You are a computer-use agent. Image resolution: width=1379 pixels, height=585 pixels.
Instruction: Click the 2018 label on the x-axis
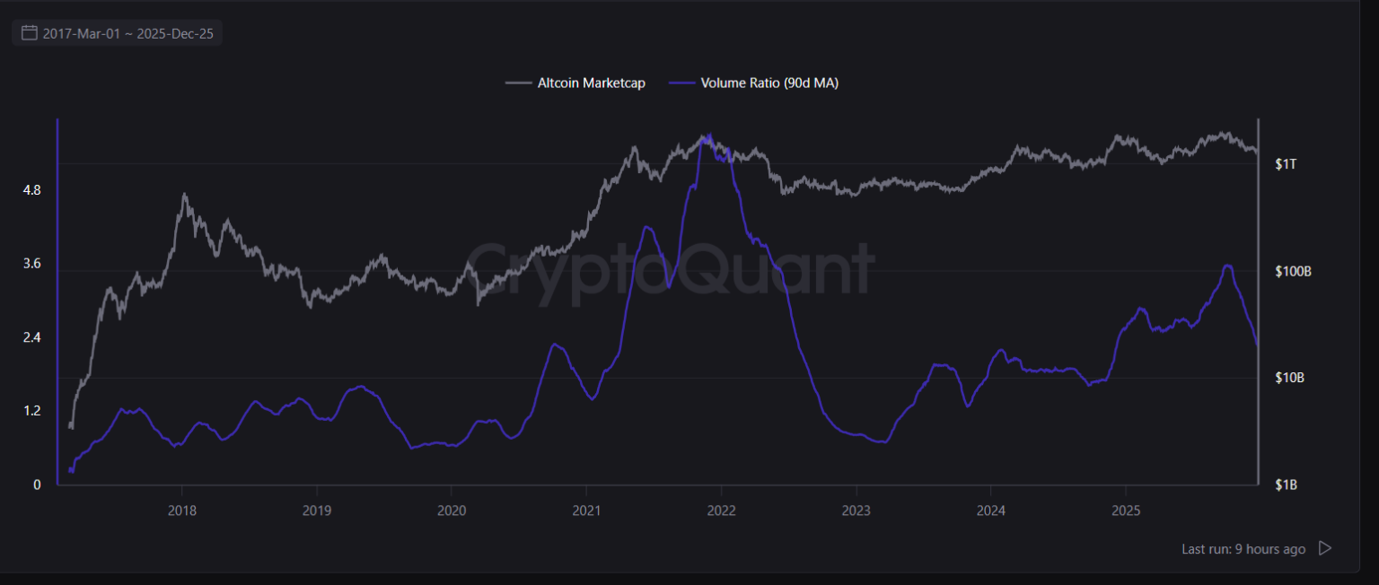point(182,511)
